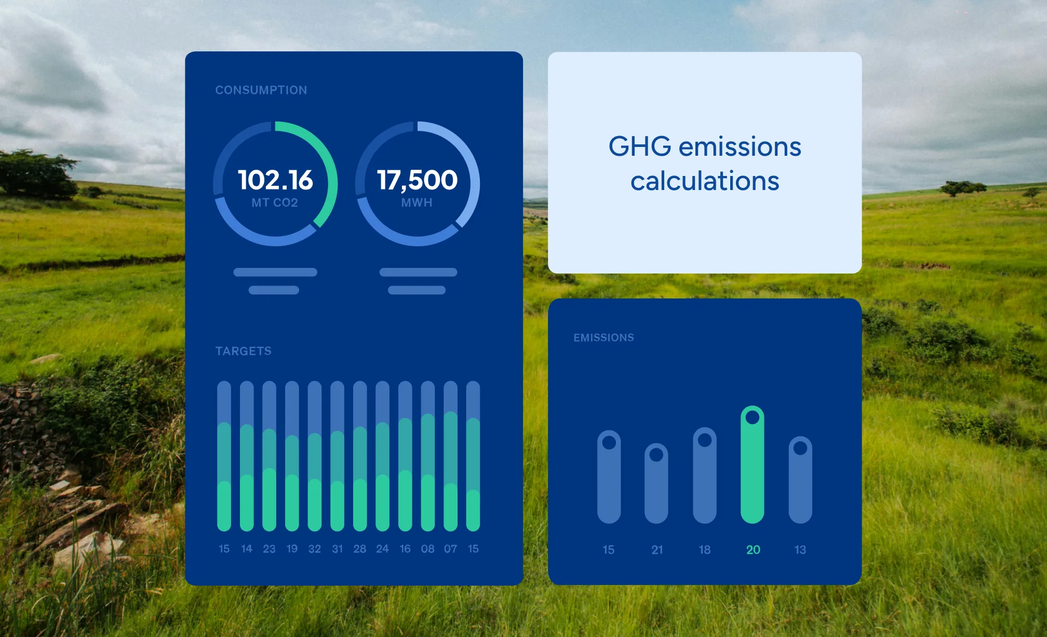
Task: Click the MWH unit label
Action: point(417,203)
